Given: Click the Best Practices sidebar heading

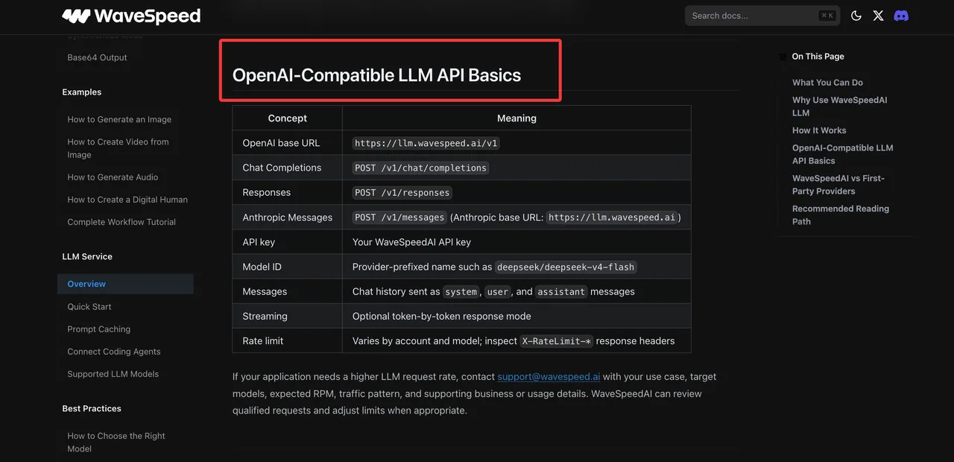Looking at the screenshot, I should click(92, 408).
